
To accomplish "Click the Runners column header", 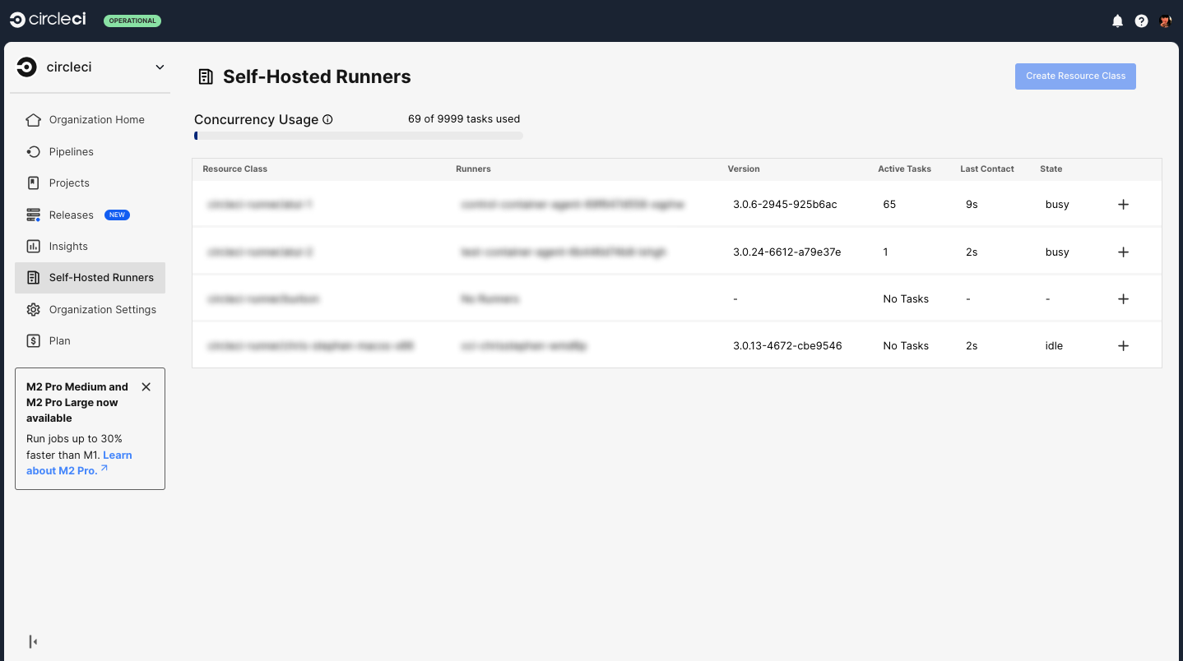I will tap(473, 169).
